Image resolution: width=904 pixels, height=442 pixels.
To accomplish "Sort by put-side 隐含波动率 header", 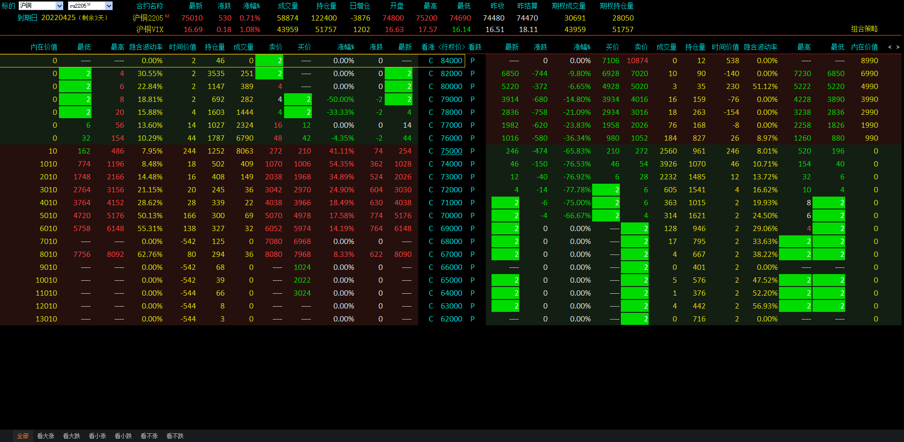I will pyautogui.click(x=761, y=47).
